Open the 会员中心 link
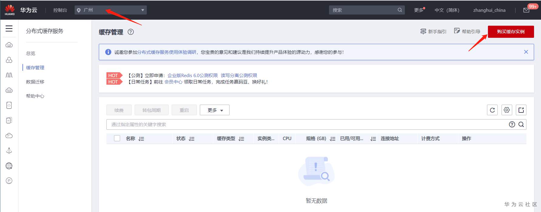This screenshot has height=212, width=541. 173,82
